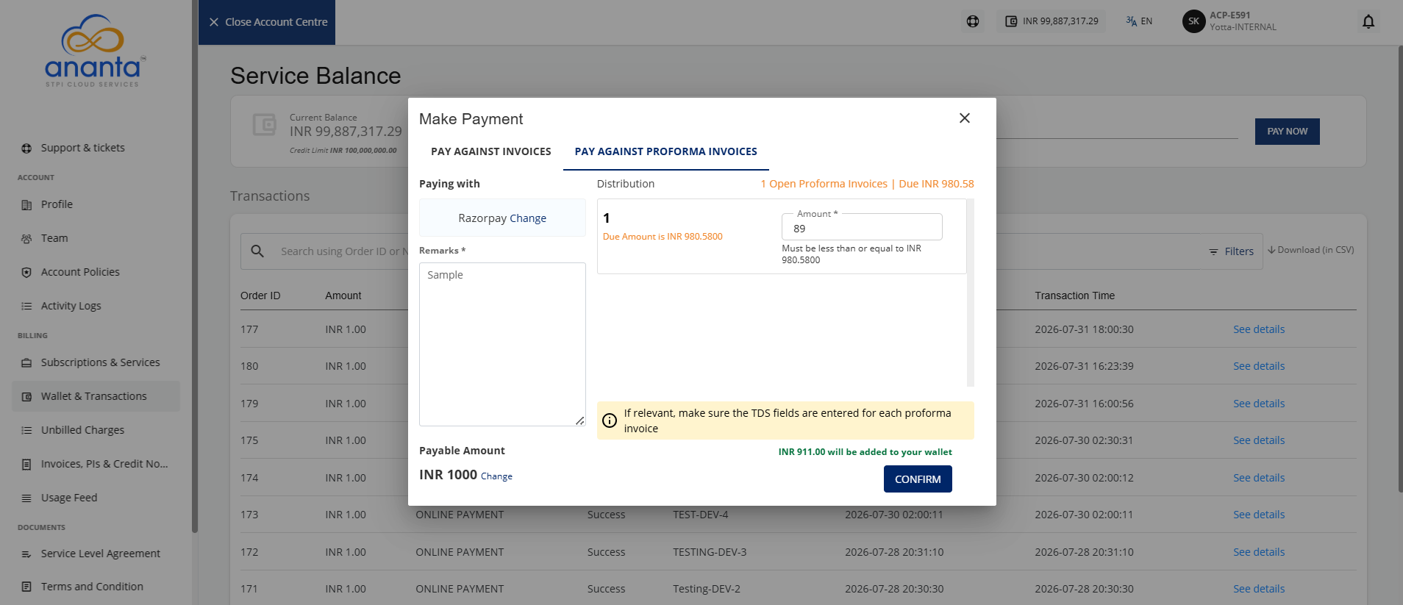Image resolution: width=1403 pixels, height=605 pixels.
Task: See details for the 16:00:56 transaction
Action: pos(1259,404)
